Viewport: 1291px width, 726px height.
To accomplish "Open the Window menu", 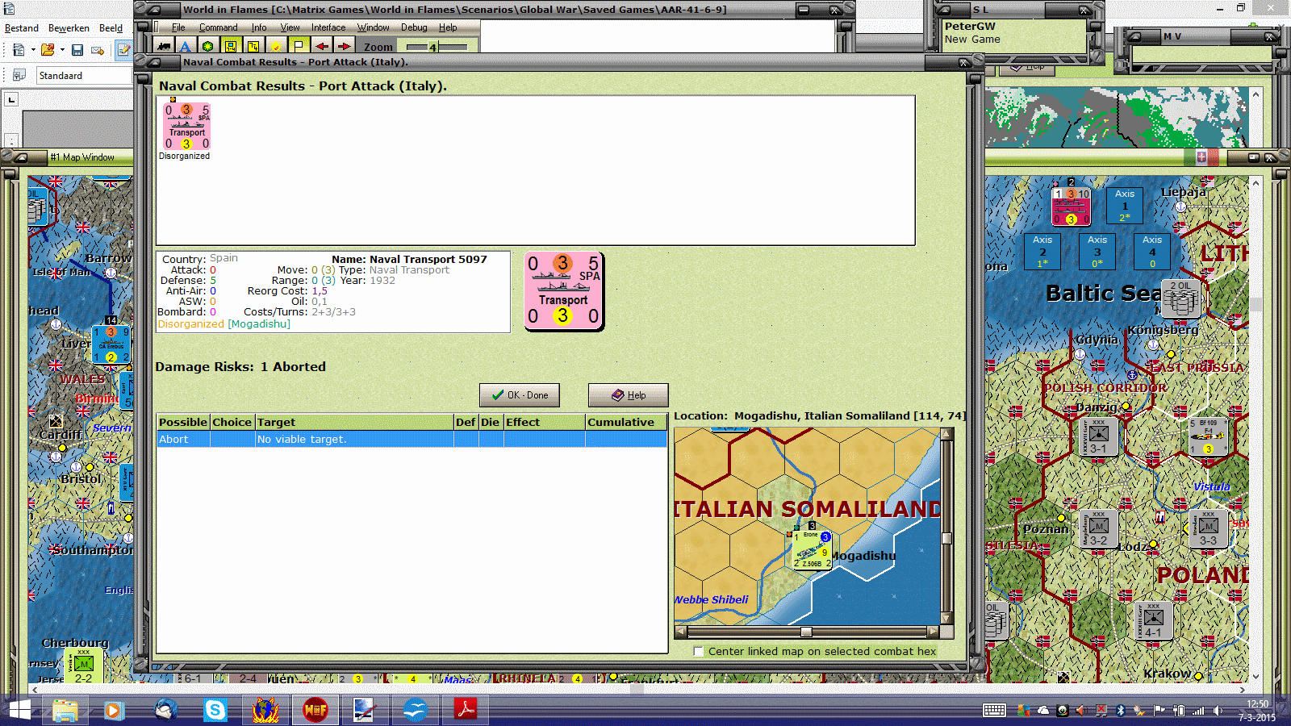I will 374,27.
